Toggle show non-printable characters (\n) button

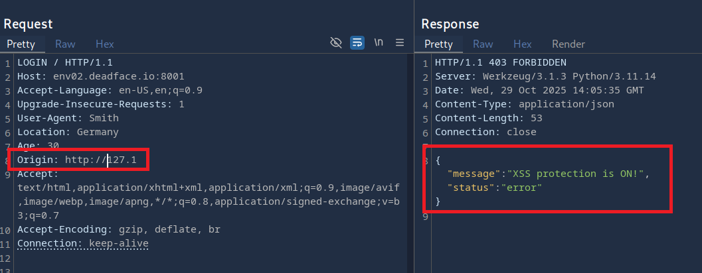tap(379, 43)
